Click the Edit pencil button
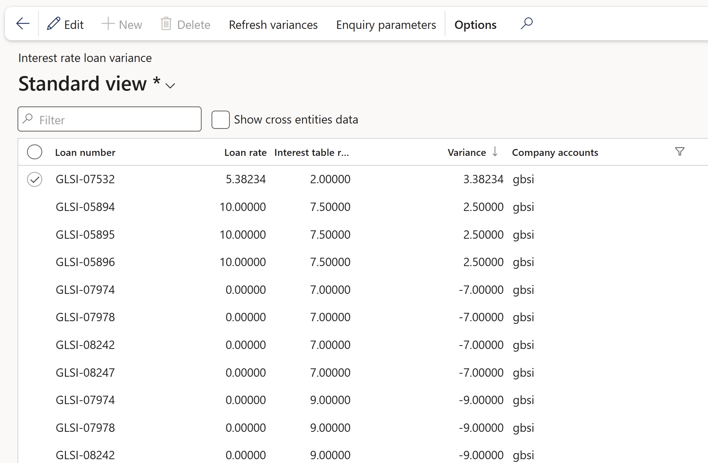Viewport: 708px width, 463px height. point(65,24)
